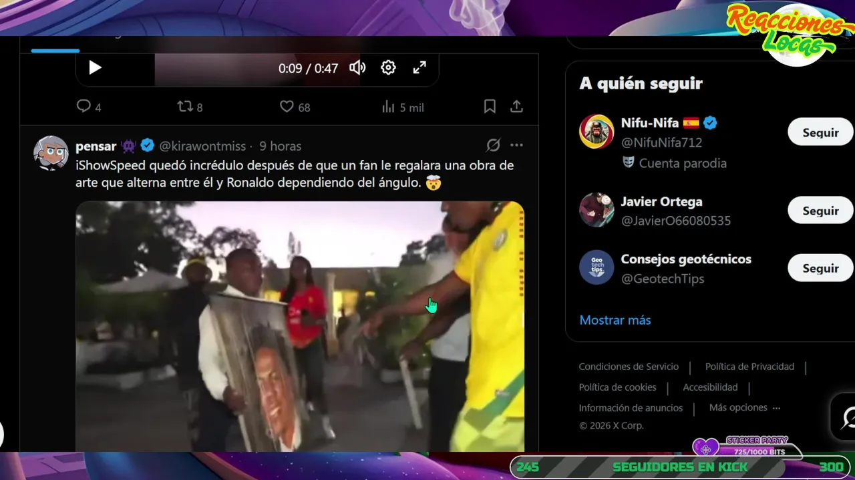Screen dimensions: 855x480
Task: Click the © 2026 X Corp. text
Action: point(611,426)
